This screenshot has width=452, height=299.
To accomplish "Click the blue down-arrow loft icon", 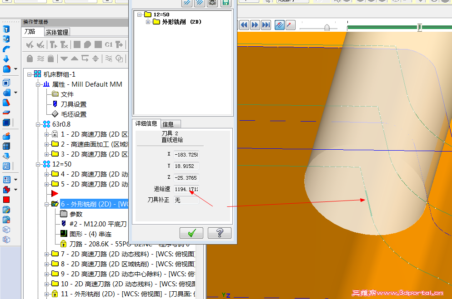I will pyautogui.click(x=6, y=59).
